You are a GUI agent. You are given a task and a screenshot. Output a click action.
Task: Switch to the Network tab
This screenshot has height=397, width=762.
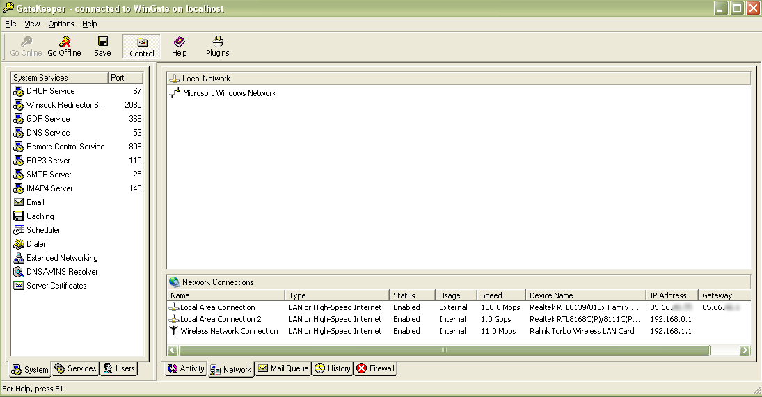point(231,370)
